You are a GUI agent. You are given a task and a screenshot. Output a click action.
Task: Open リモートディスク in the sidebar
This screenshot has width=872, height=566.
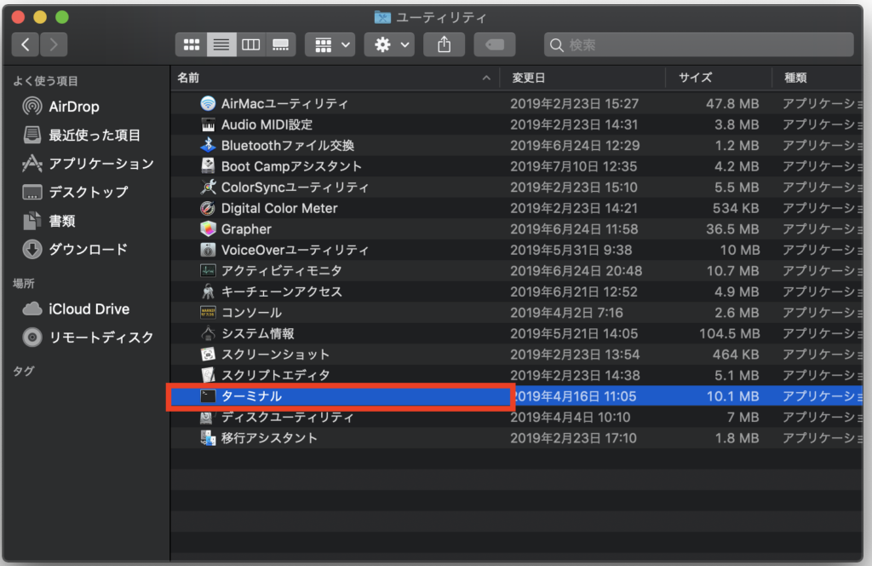click(88, 338)
